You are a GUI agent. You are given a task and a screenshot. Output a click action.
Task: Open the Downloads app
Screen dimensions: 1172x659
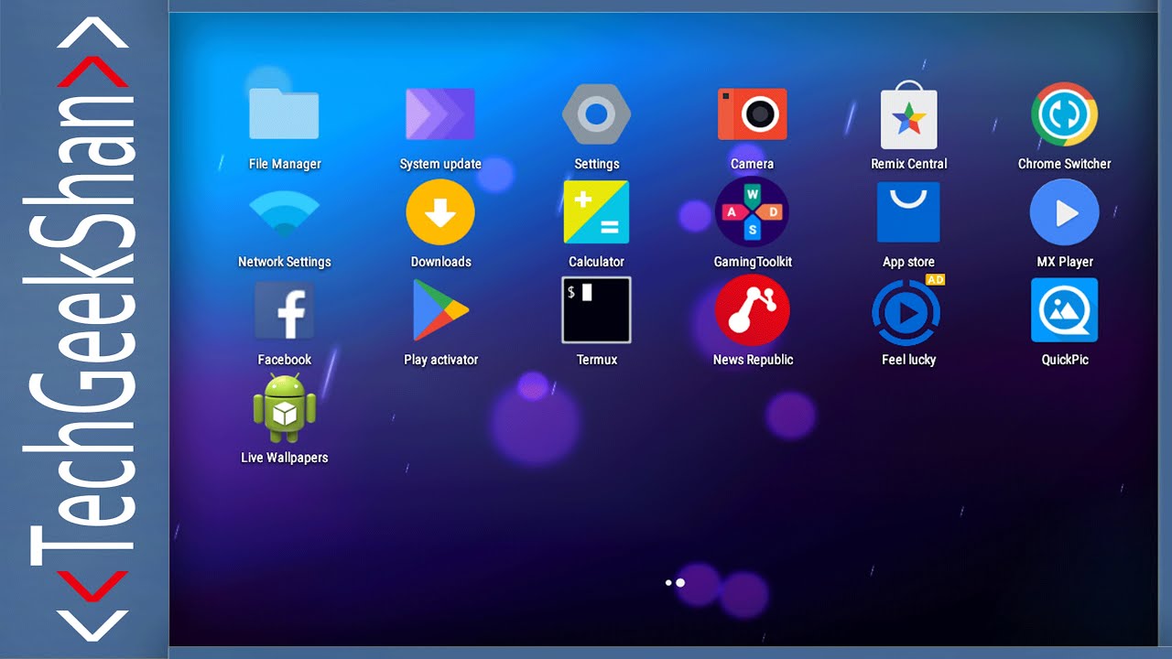click(x=440, y=212)
